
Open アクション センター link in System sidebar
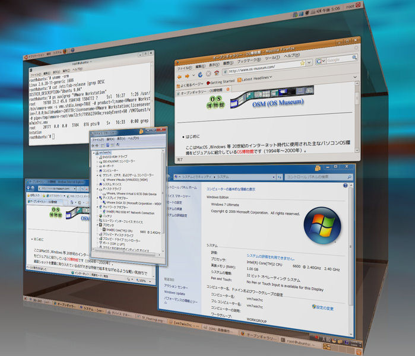(176, 287)
